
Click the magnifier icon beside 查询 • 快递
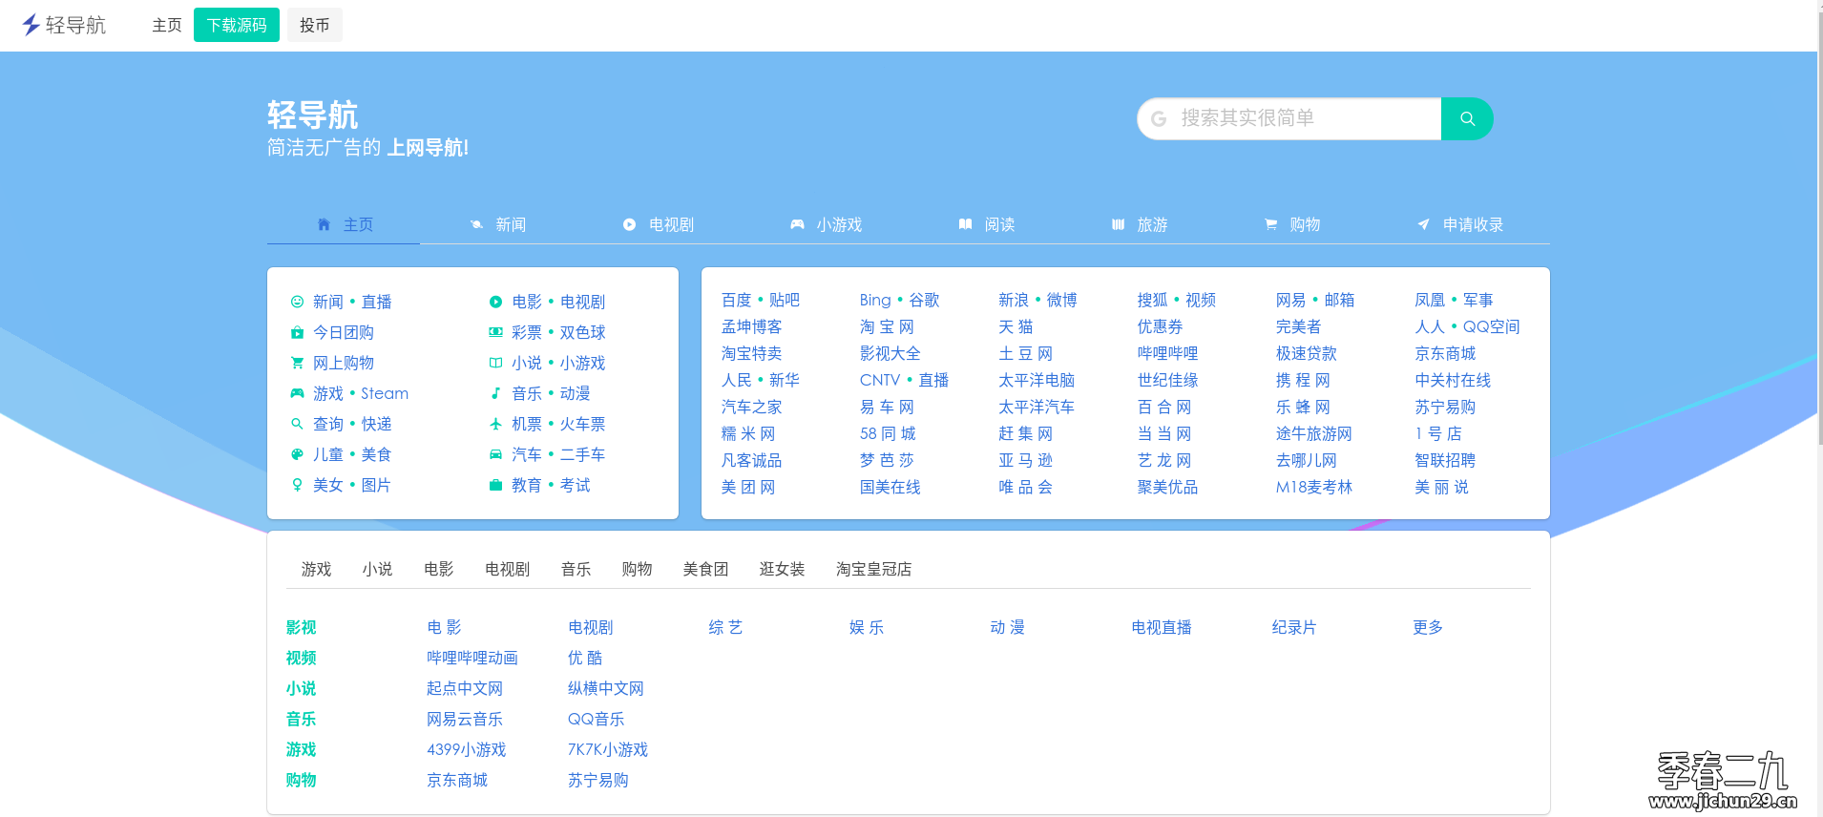297,424
